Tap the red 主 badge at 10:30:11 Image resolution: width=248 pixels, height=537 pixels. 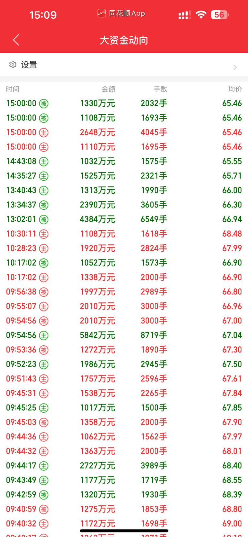pyautogui.click(x=44, y=234)
